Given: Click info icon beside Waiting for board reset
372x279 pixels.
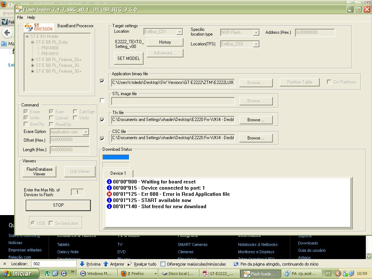Looking at the screenshot, I should coord(109,182).
